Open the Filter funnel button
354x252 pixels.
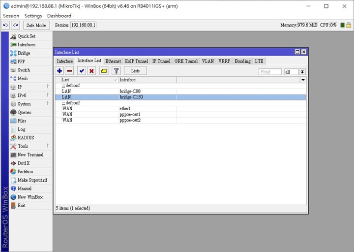tap(116, 71)
